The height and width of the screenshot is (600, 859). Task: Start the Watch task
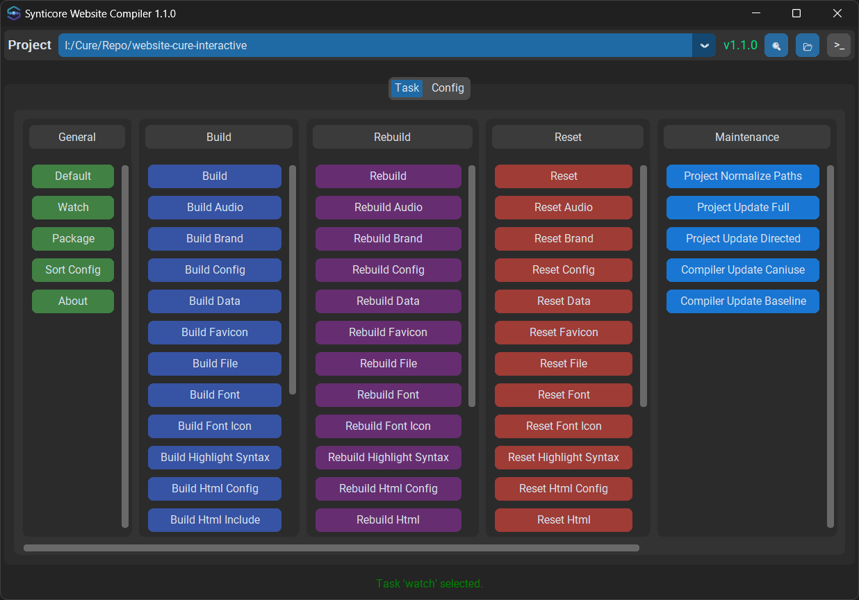click(73, 208)
